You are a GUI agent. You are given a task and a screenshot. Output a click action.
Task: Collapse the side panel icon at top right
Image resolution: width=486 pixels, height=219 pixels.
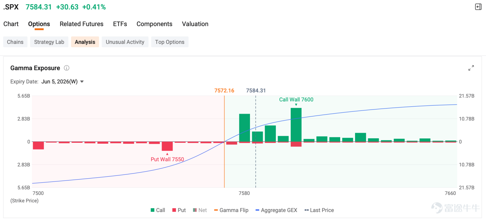coord(478,7)
